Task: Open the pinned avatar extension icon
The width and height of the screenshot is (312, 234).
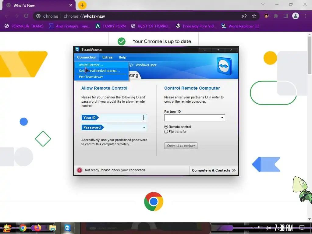Action: pyautogui.click(x=266, y=16)
